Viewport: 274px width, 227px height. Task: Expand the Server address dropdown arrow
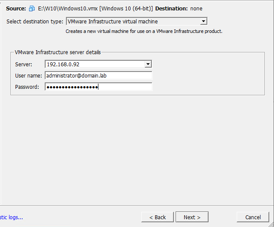[x=148, y=64]
